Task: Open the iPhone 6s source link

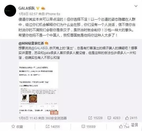Action: click(53, 14)
